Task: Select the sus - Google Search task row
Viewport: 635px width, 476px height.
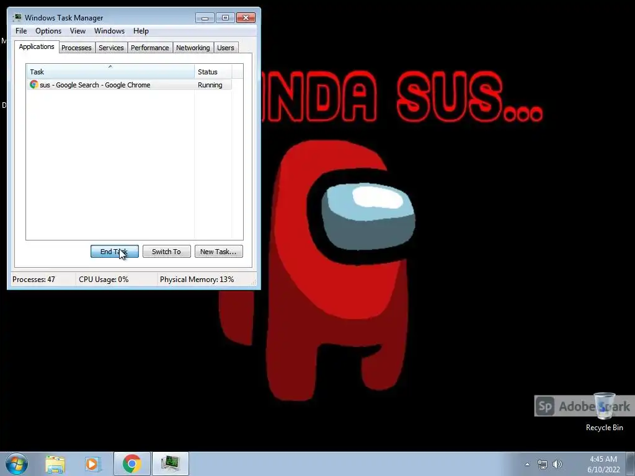Action: (129, 84)
